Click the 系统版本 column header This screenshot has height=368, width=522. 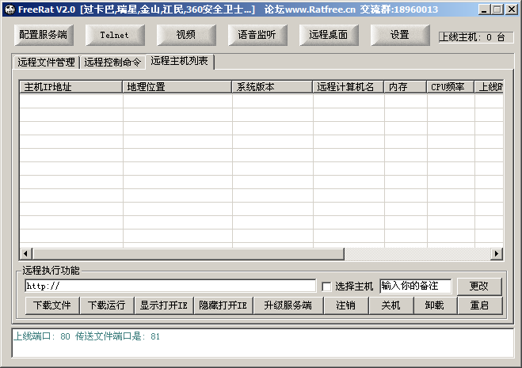click(x=272, y=87)
